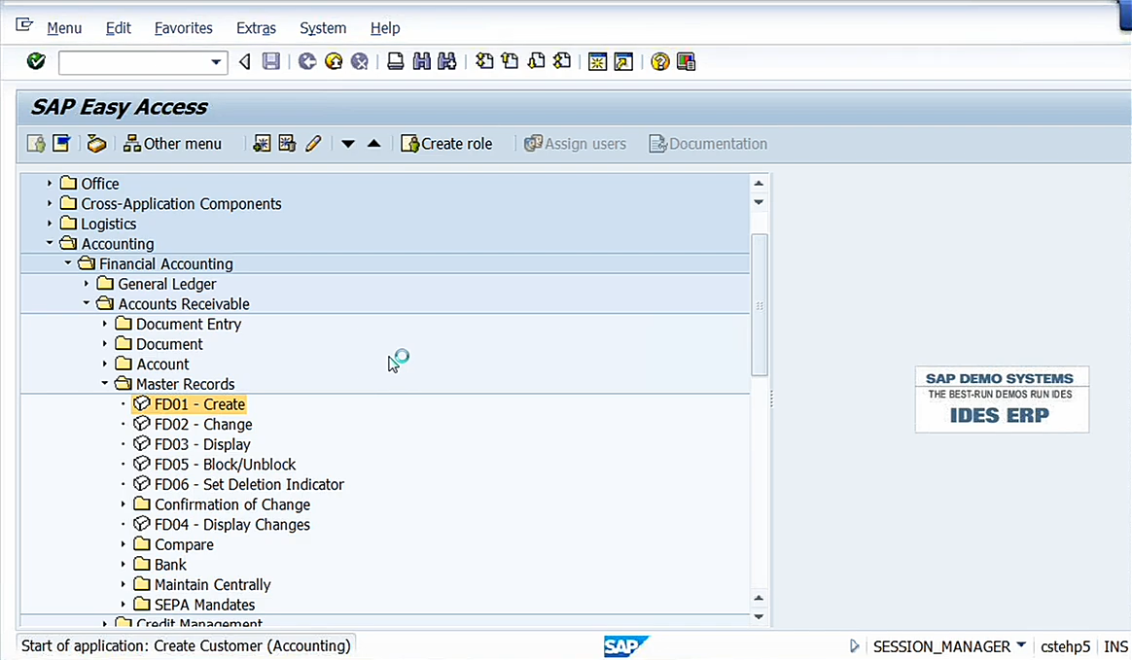The height and width of the screenshot is (660, 1132).
Task: Click the up arrow atop the tree scrollbar
Action: 759,183
